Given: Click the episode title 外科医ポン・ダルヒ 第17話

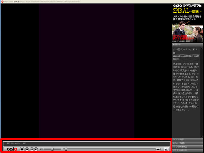Looking at the screenshot, I should point(185,51).
